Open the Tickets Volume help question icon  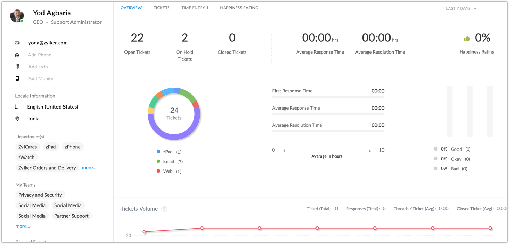tap(164, 209)
